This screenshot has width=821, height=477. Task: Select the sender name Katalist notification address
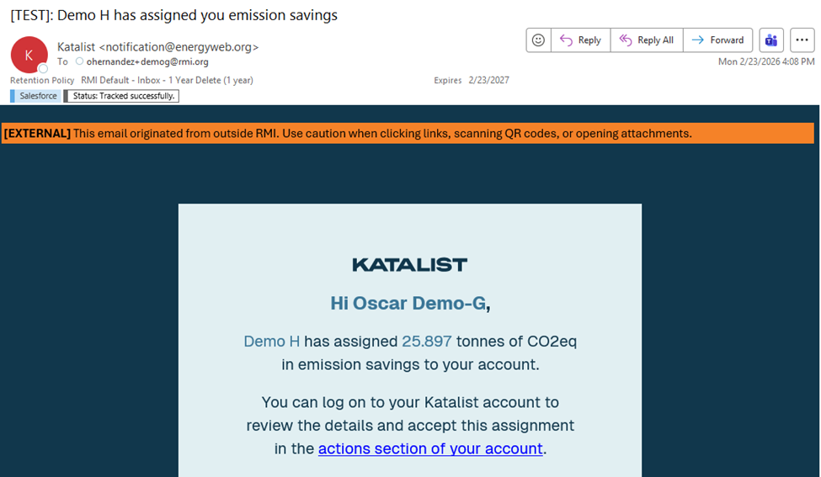[x=157, y=47]
